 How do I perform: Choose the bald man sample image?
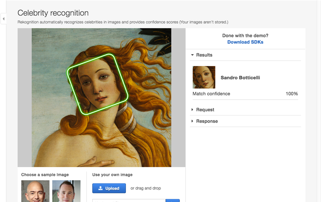point(35,191)
